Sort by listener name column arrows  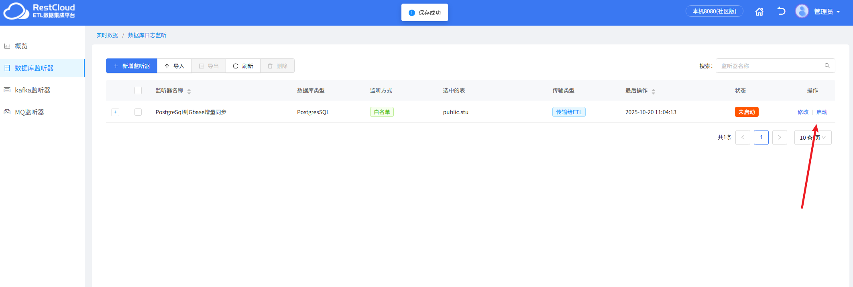[x=189, y=91]
